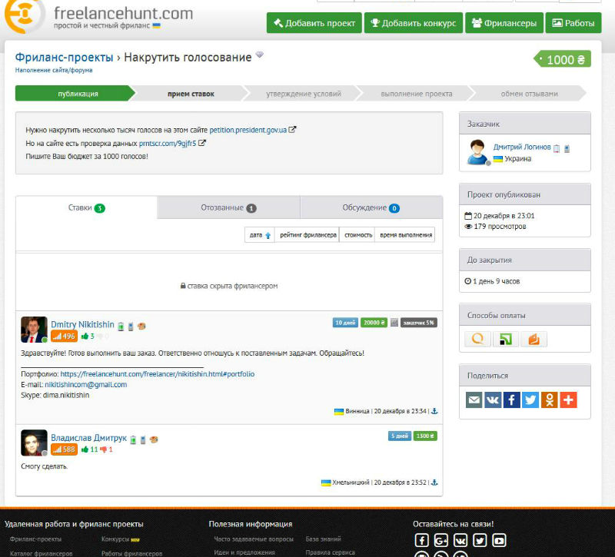
Task: Share project by email envelope icon
Action: pos(474,400)
